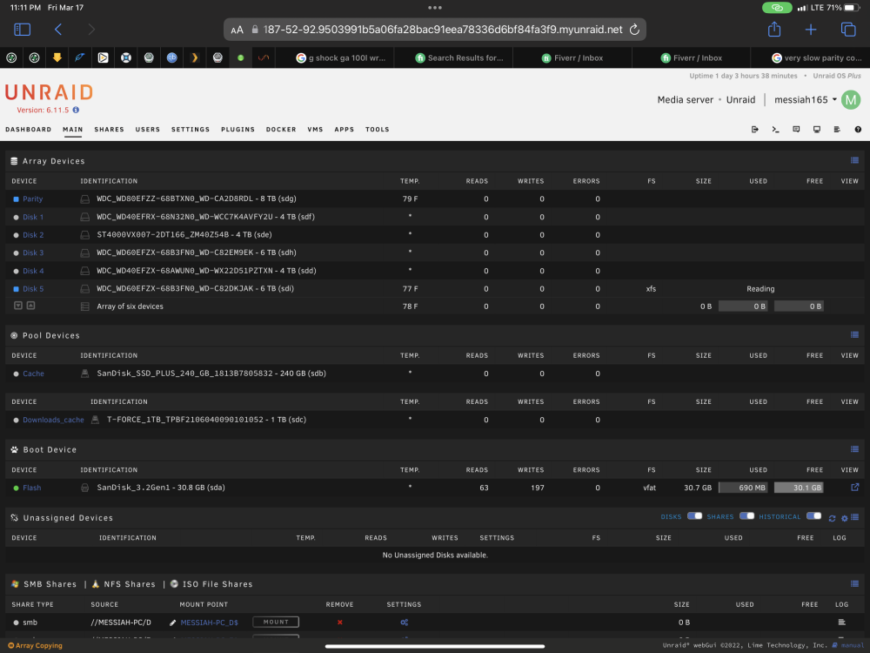Open the TOOLS tab
The width and height of the screenshot is (870, 653).
pyautogui.click(x=378, y=130)
